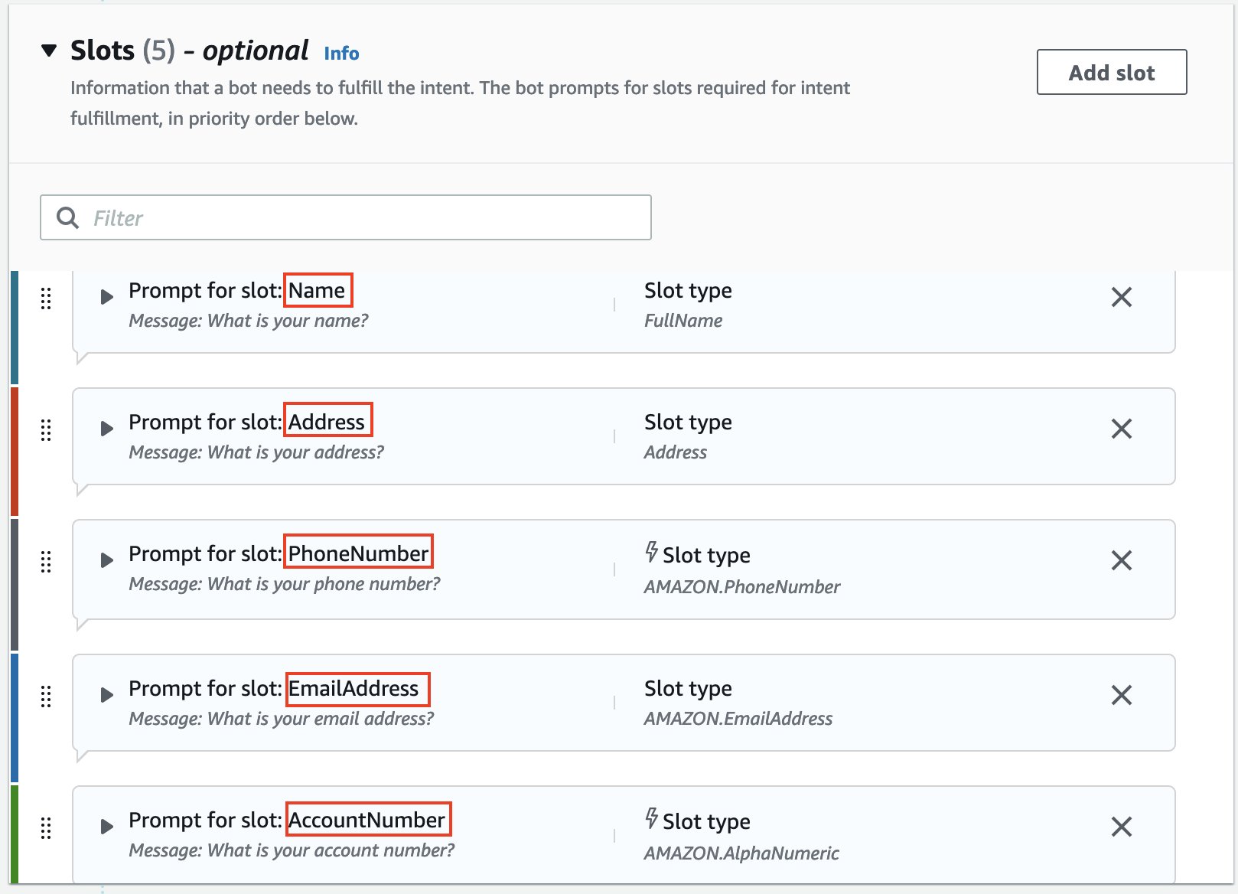This screenshot has width=1238, height=894.
Task: Click the search magnifier icon in Filter
Action: click(x=68, y=218)
